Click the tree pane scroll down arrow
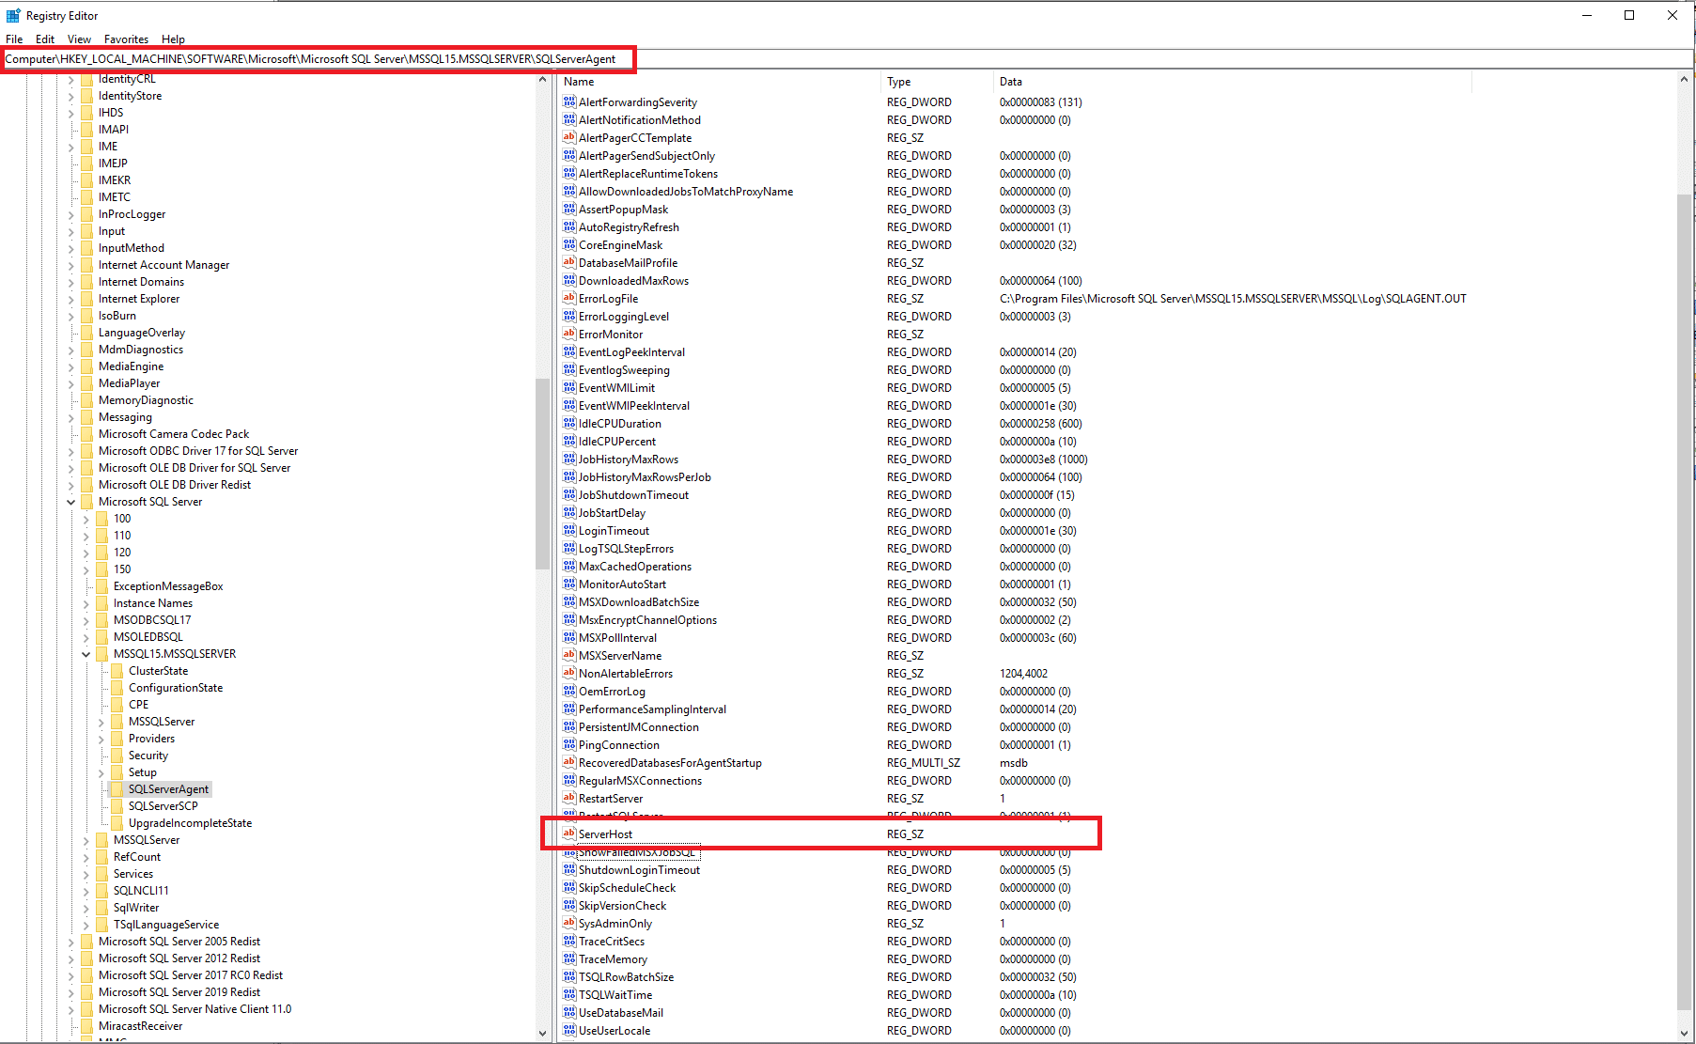 coord(542,1033)
